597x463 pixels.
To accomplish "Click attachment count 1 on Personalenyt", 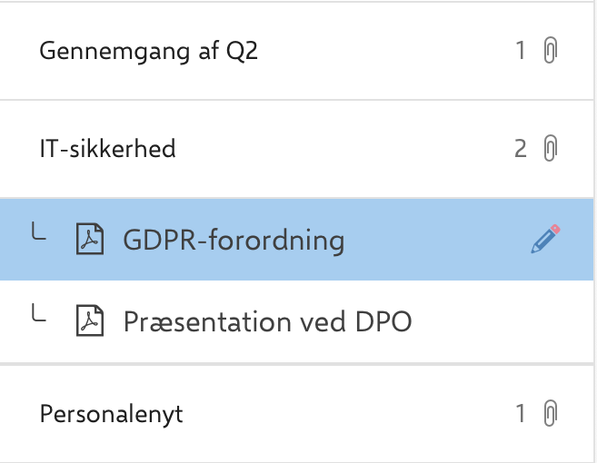I will 521,415.
